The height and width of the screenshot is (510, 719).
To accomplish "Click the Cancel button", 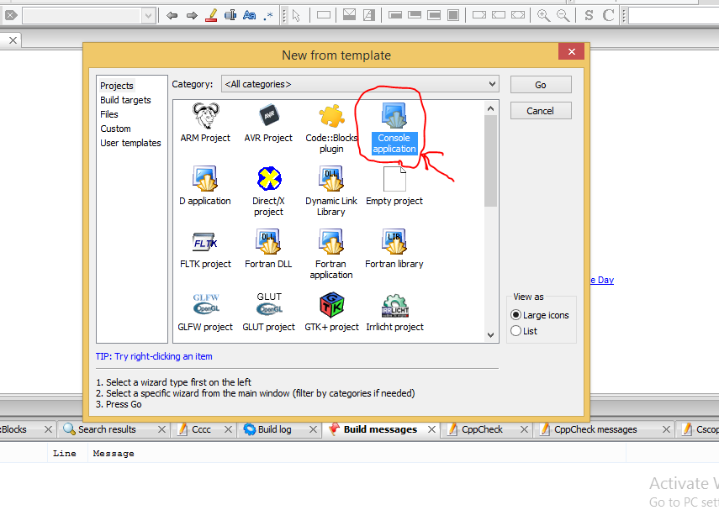I will [541, 111].
